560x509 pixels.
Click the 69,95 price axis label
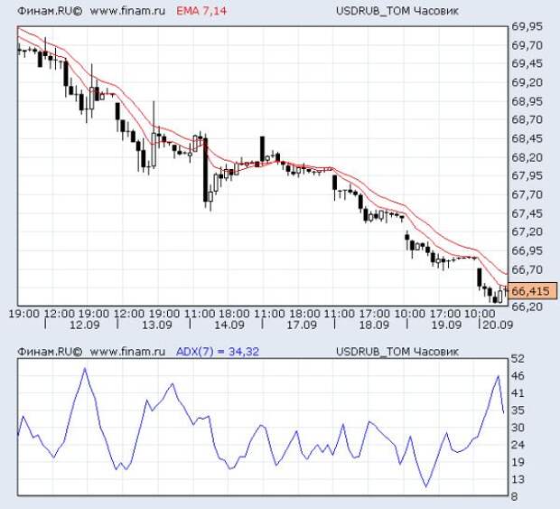click(526, 26)
